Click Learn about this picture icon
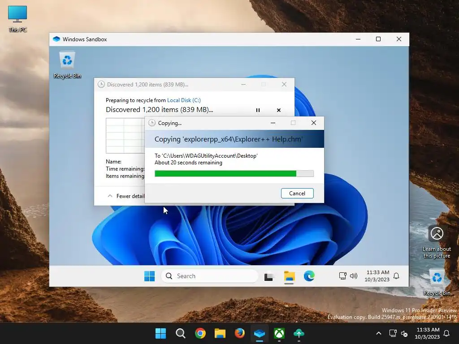This screenshot has width=459, height=344. (437, 242)
